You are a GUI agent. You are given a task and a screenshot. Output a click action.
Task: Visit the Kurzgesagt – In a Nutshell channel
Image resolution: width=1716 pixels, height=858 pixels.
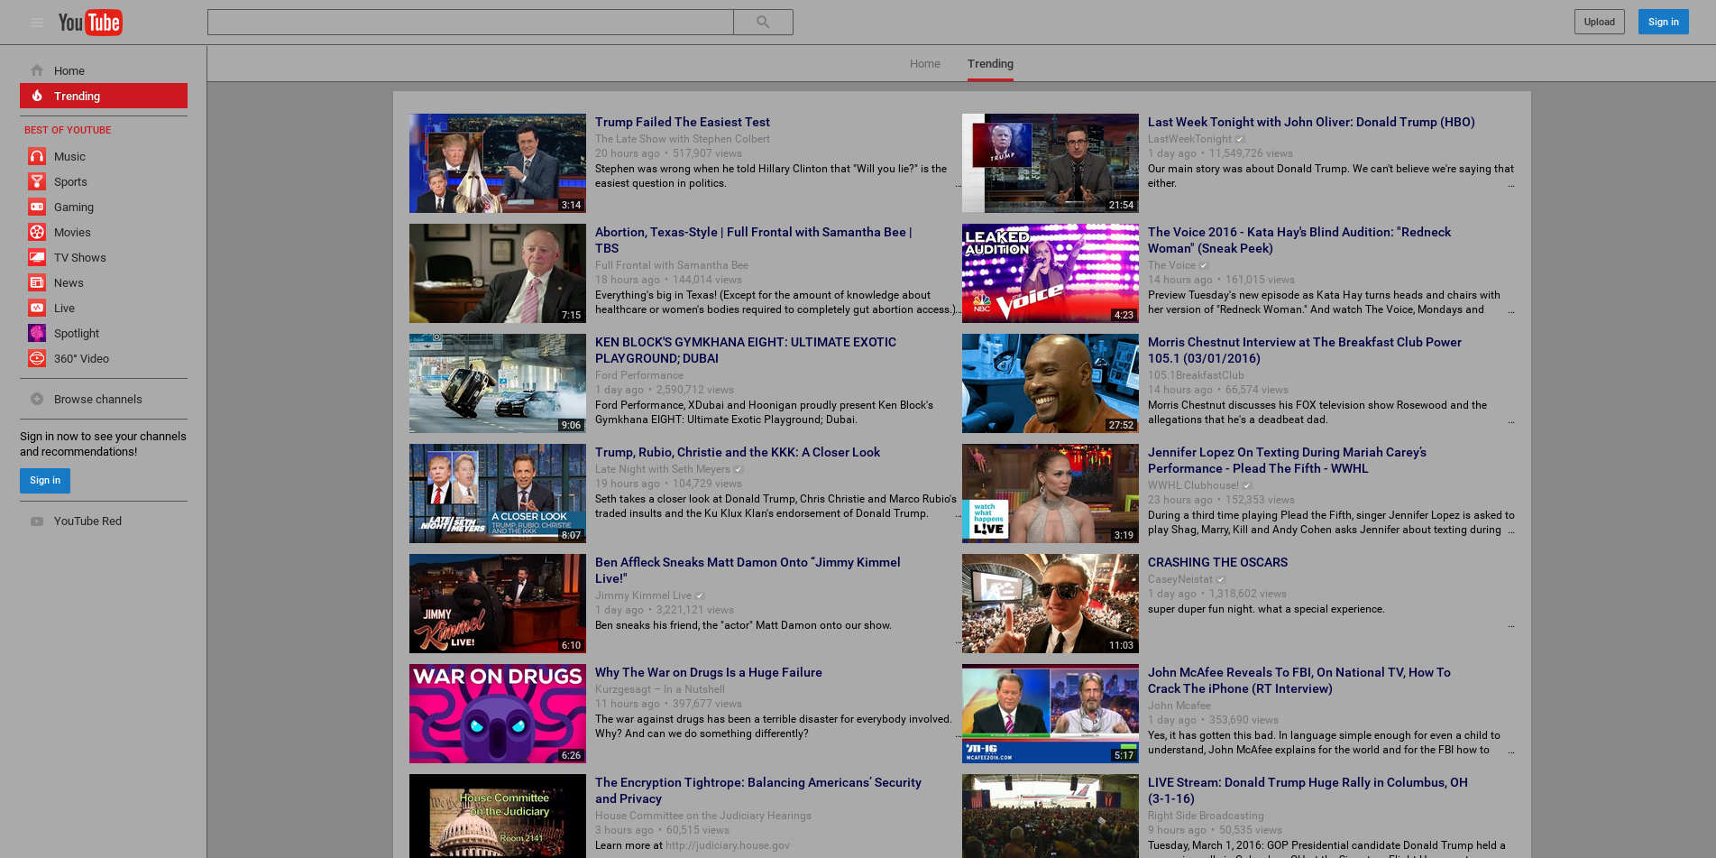[x=660, y=689]
